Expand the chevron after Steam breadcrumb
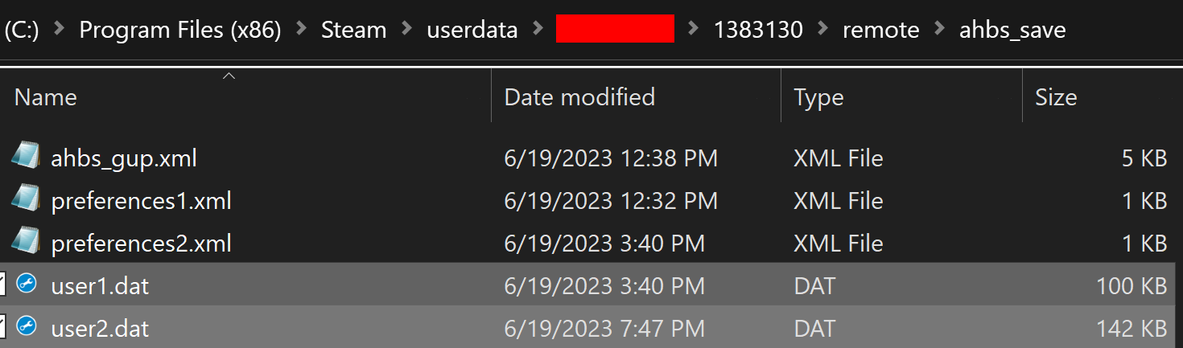Screen dimensions: 1183x348 [406, 31]
